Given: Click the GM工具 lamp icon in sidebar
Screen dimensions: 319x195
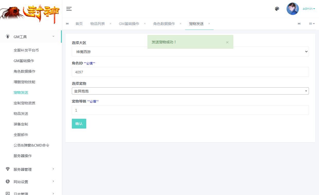Looking at the screenshot, I should [x=8, y=37].
